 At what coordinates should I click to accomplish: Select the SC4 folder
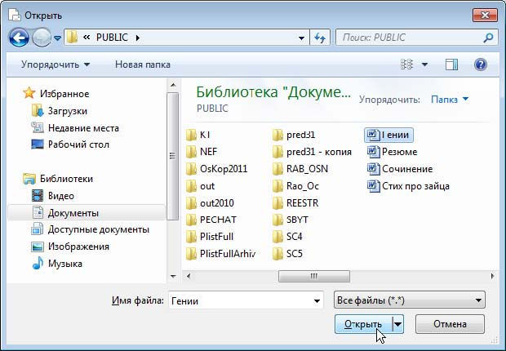pos(287,237)
